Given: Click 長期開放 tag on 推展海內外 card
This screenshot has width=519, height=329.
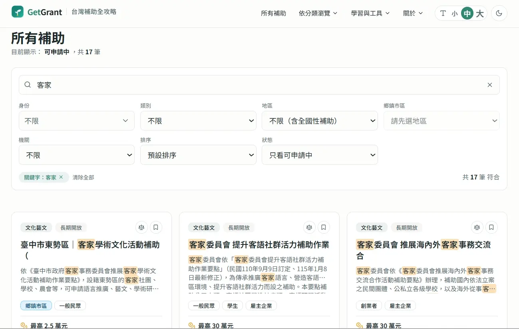Looking at the screenshot, I should tap(407, 228).
